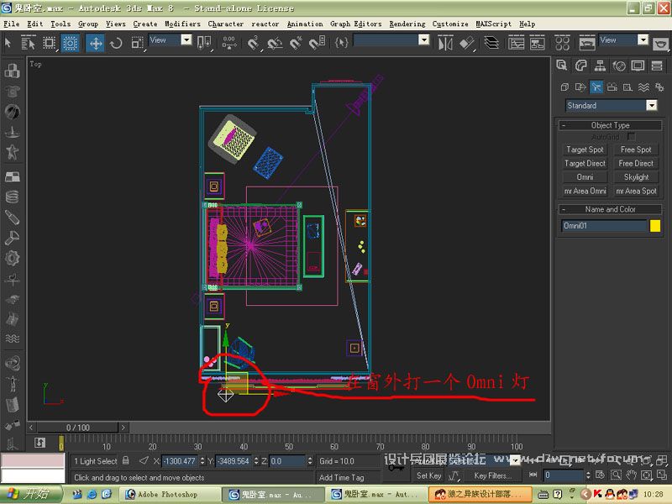Viewport: 672px width, 504px height.
Task: Select the Geometry category icon
Action: (x=564, y=87)
